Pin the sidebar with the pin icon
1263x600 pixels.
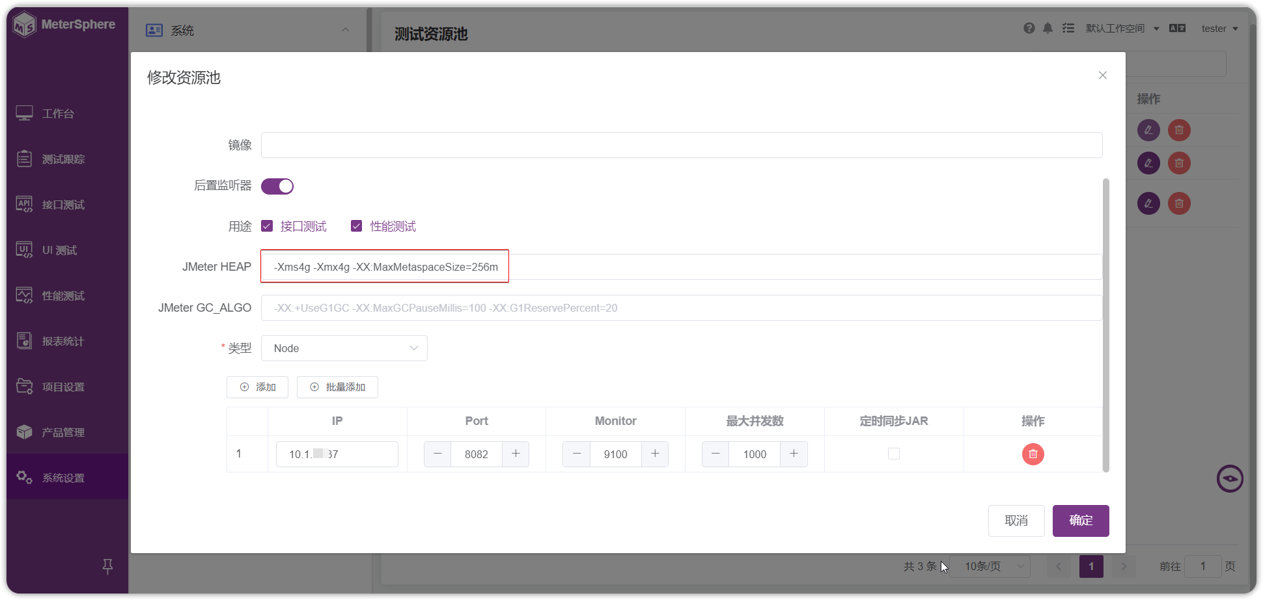tap(108, 566)
